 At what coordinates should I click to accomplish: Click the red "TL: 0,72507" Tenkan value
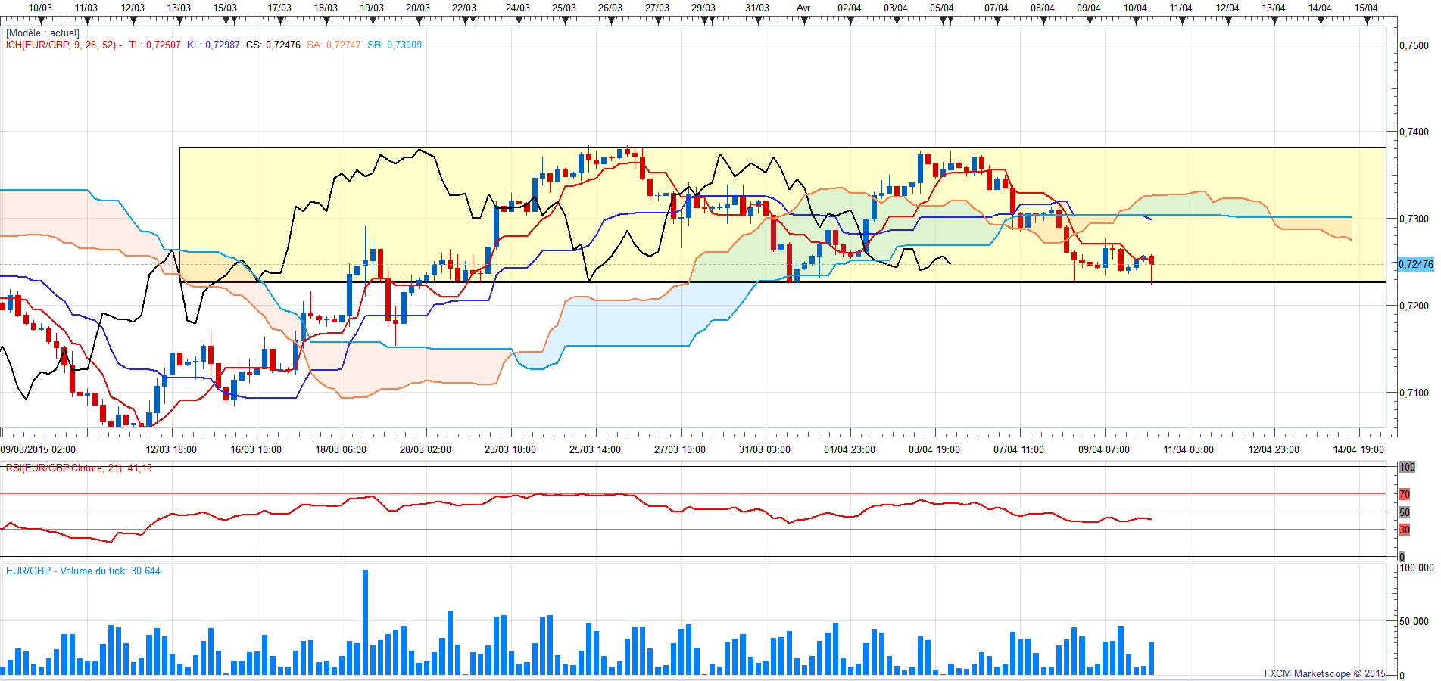point(154,45)
